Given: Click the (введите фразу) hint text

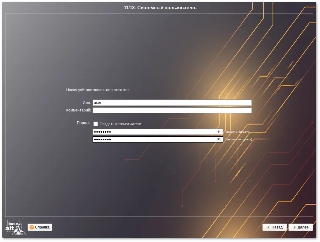Looking at the screenshot, I should pos(236,132).
